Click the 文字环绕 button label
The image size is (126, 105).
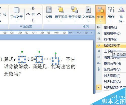(x=88, y=17)
